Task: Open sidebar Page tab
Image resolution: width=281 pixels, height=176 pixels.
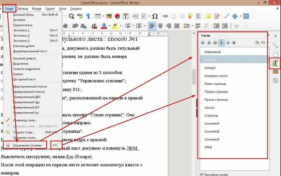Action: point(275,54)
